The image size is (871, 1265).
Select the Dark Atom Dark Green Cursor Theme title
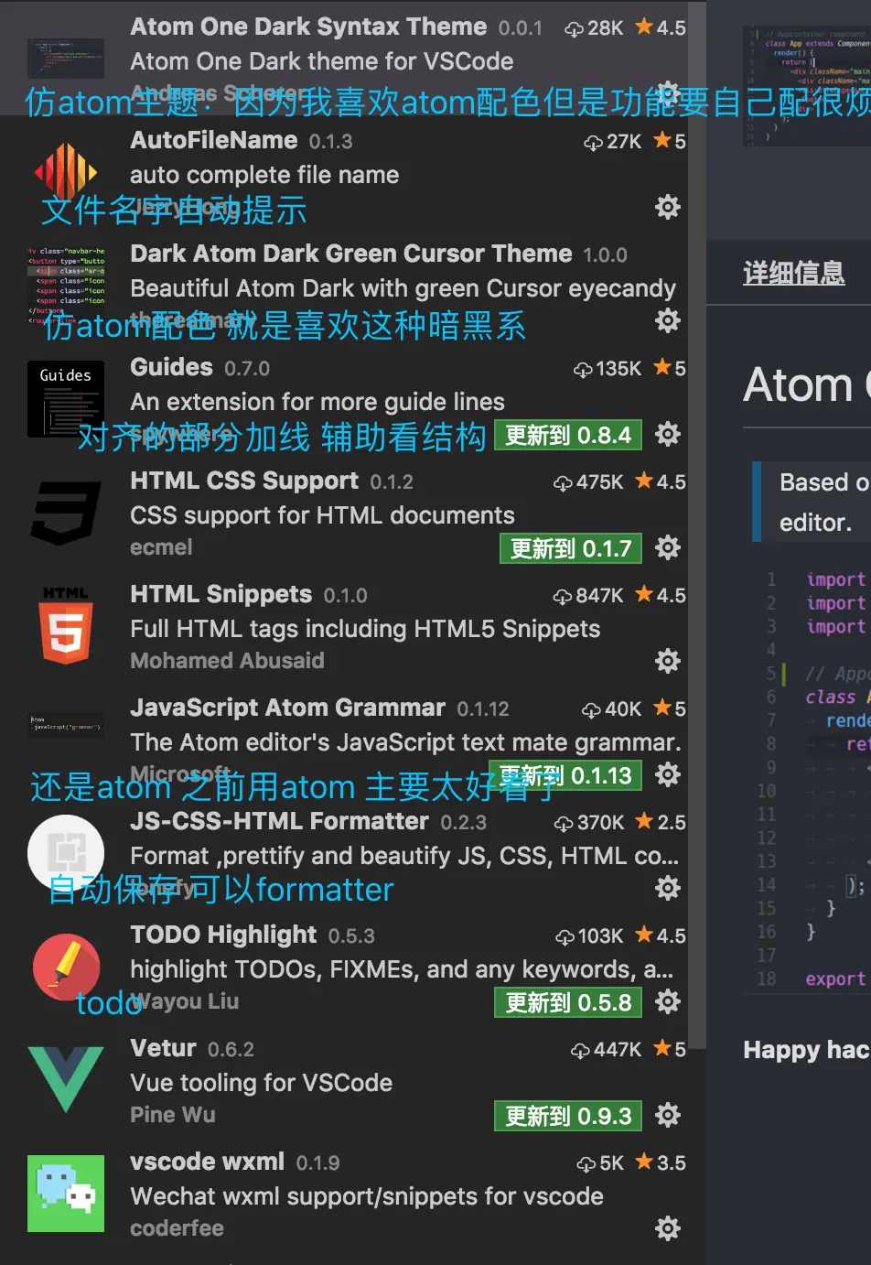click(351, 254)
